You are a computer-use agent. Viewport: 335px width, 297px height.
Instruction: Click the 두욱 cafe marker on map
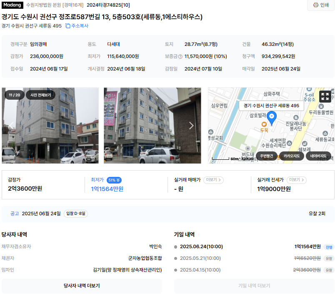point(264,124)
